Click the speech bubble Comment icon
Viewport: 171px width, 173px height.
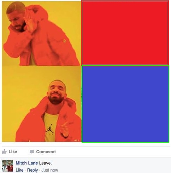pyautogui.click(x=32, y=152)
